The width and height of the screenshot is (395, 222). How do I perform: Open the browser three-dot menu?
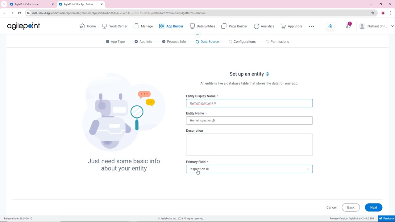click(x=391, y=13)
